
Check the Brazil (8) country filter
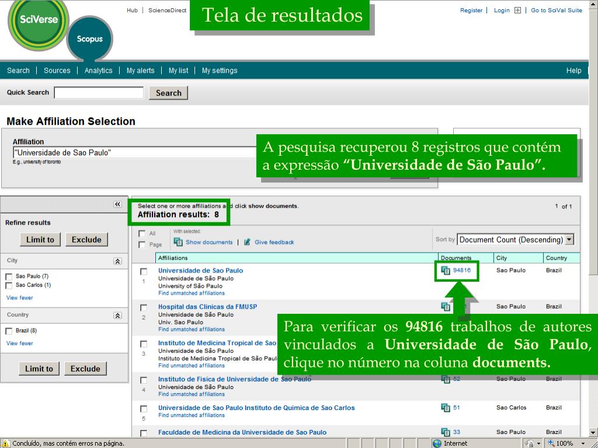[9, 331]
